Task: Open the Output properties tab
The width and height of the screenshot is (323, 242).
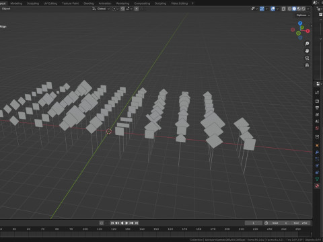Action: click(317, 108)
